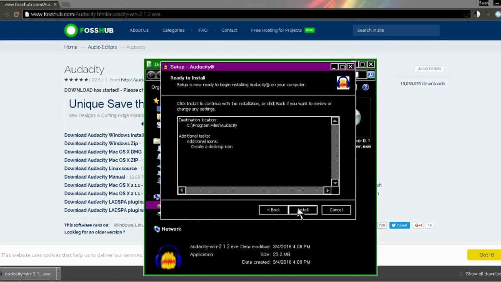Close the Explorer window behind setup
501x282 pixels.
pos(371,64)
